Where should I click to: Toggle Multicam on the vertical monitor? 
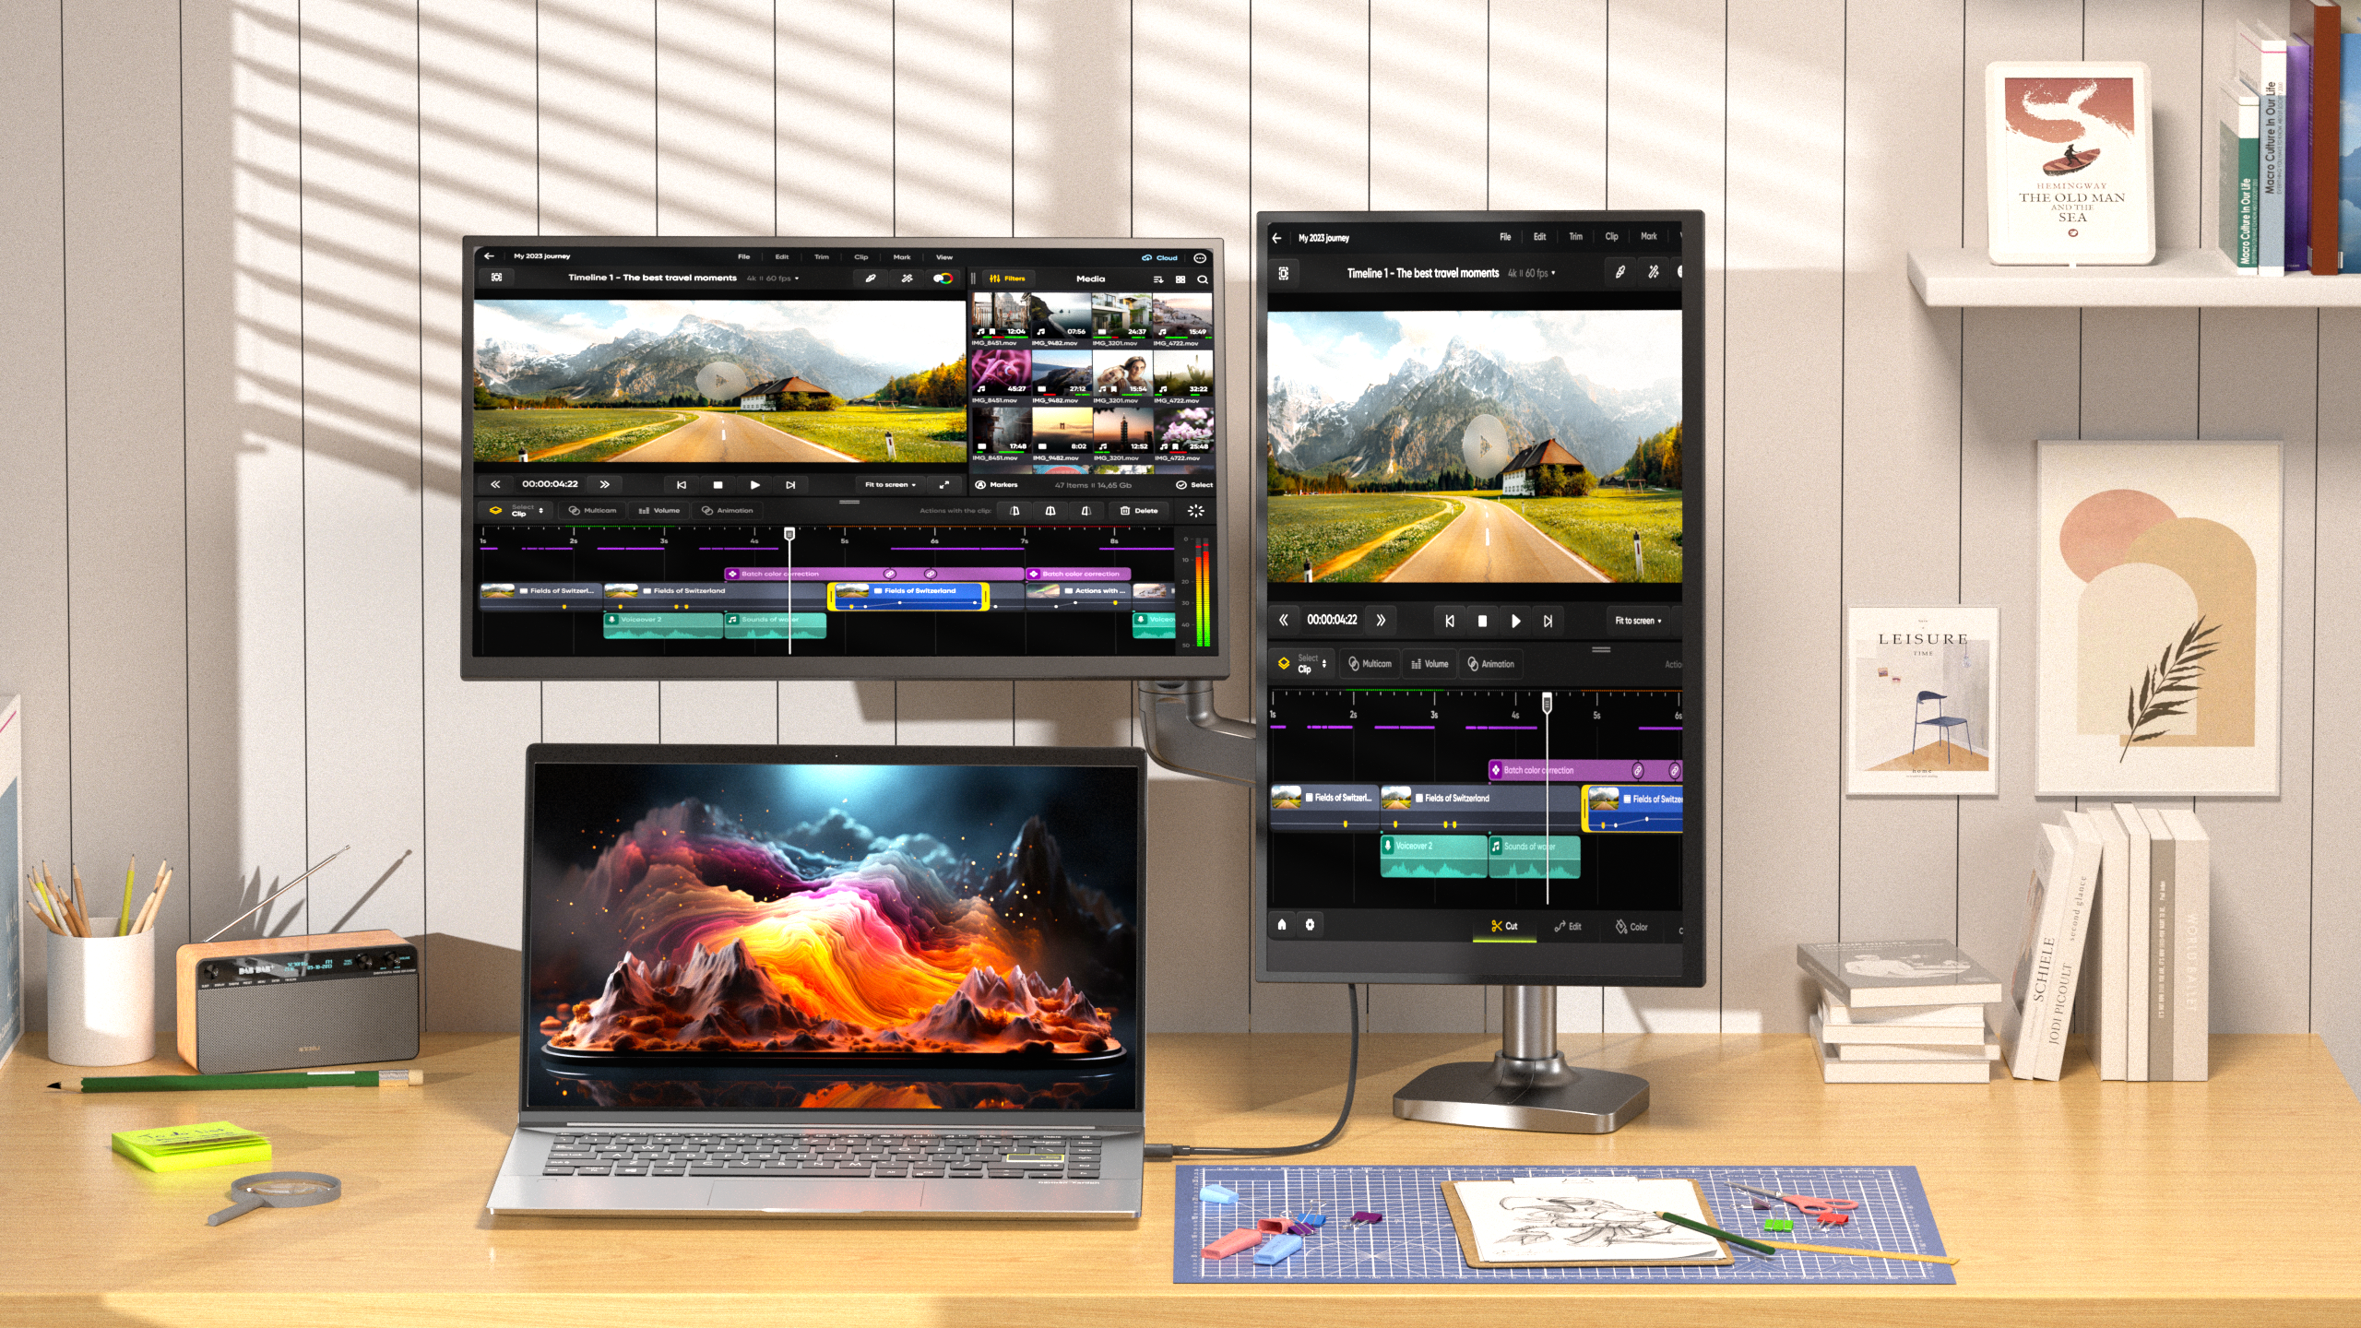click(1370, 664)
